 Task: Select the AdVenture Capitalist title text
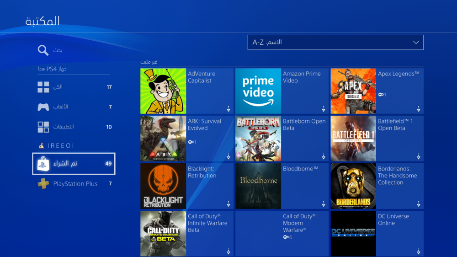202,77
